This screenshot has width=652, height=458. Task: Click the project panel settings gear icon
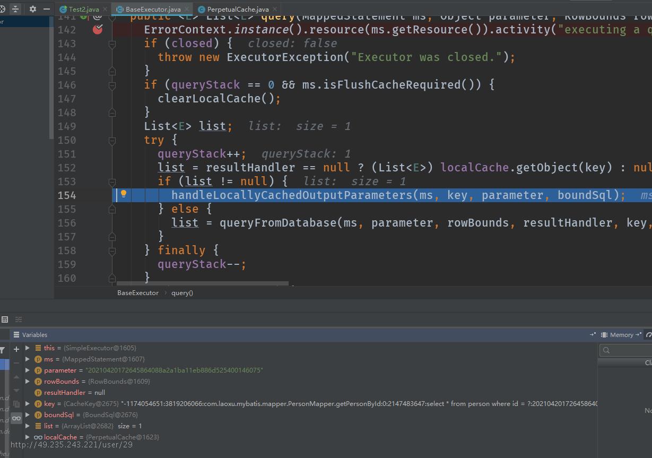pyautogui.click(x=33, y=9)
